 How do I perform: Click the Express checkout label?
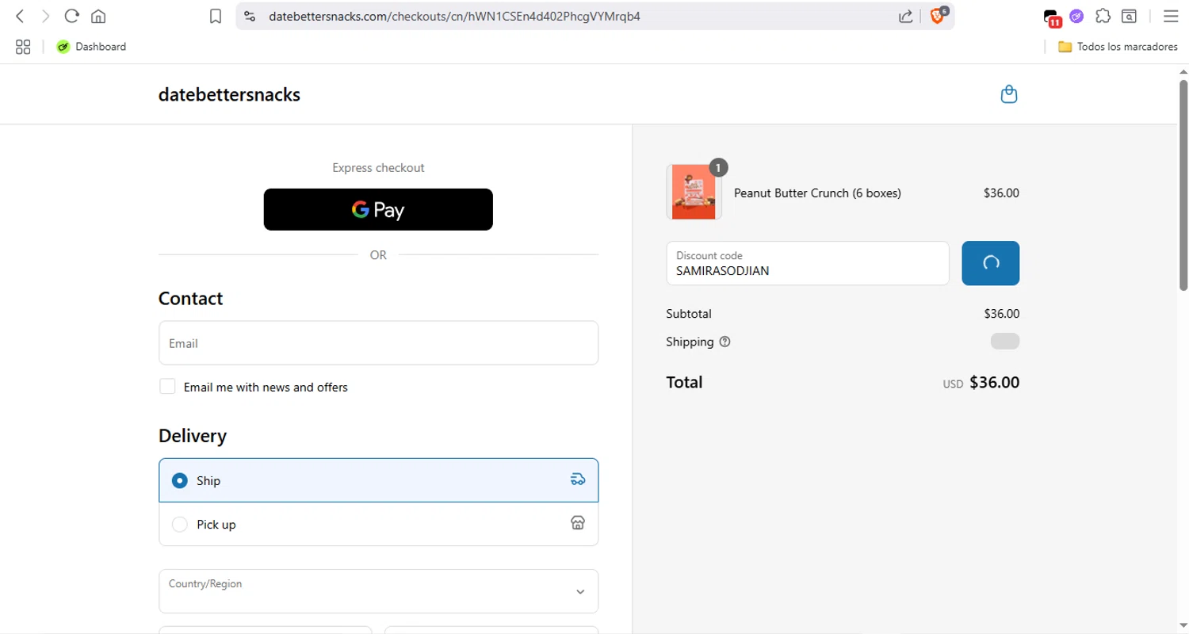click(x=378, y=168)
